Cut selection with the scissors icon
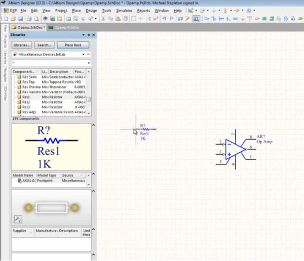304x261 pixels. point(103,19)
